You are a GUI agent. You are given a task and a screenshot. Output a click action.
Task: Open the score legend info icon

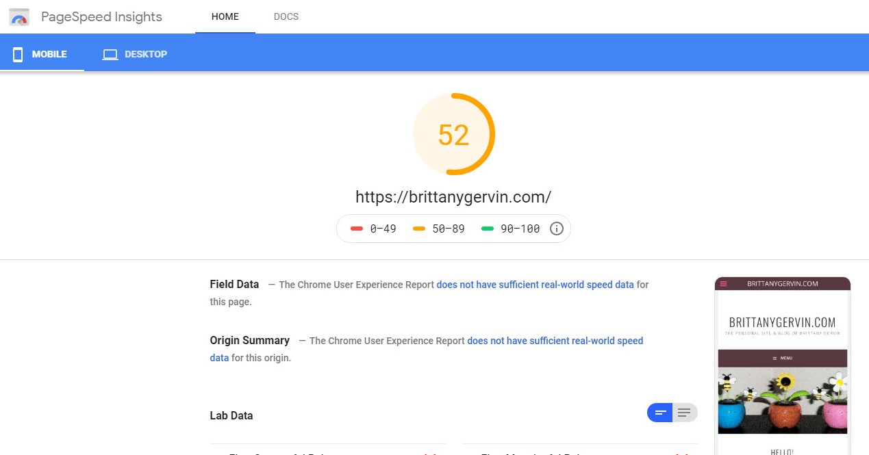557,229
